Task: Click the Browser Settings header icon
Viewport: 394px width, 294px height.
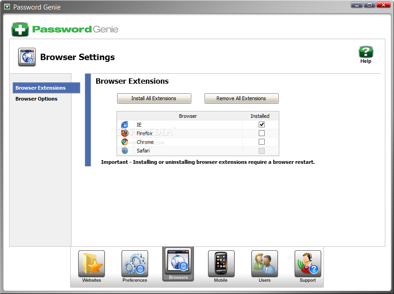Action: coord(27,57)
